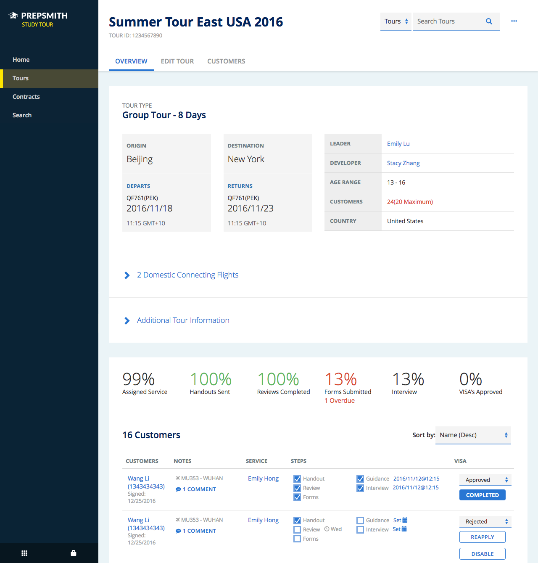
Task: Click the lock icon in sidebar footer
Action: 74,553
